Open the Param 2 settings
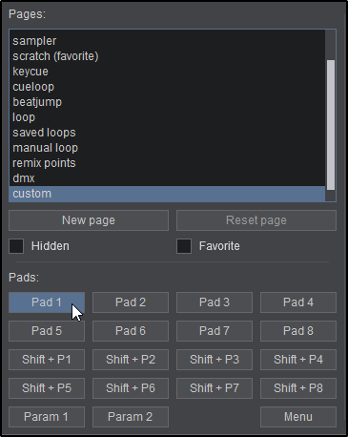The width and height of the screenshot is (348, 437). (x=131, y=417)
